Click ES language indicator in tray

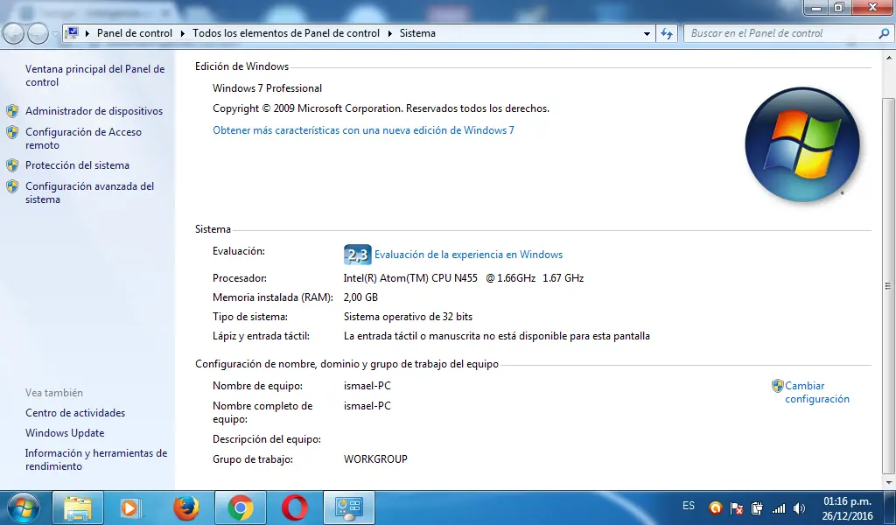(x=689, y=506)
